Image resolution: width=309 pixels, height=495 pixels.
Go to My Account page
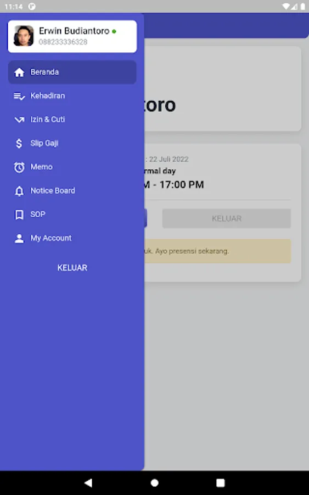[x=72, y=238]
